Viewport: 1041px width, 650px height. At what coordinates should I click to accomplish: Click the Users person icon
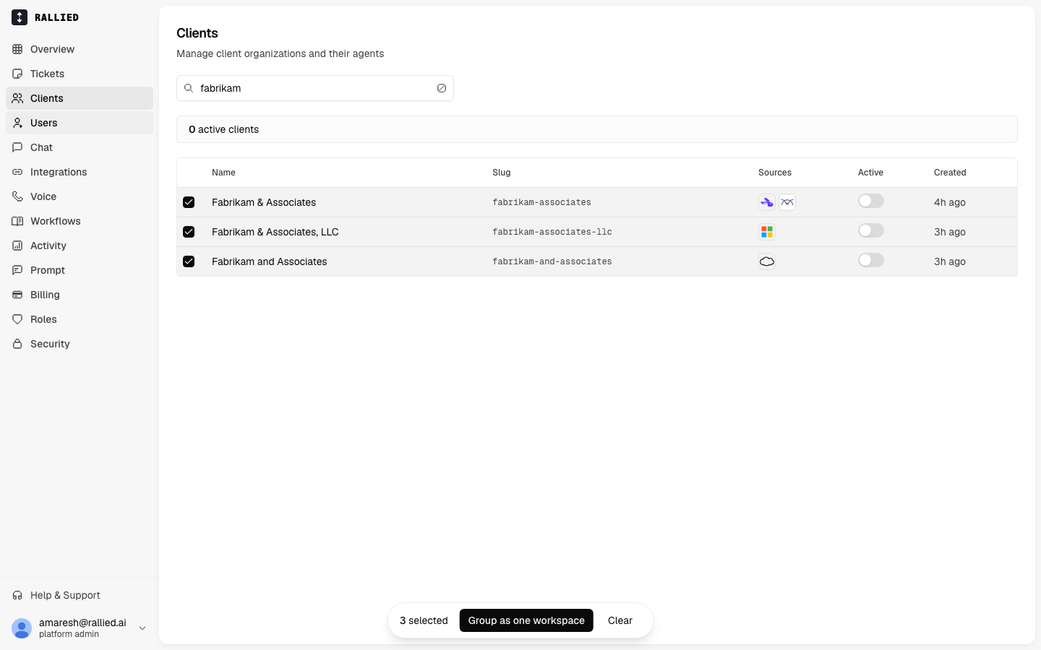tap(17, 123)
